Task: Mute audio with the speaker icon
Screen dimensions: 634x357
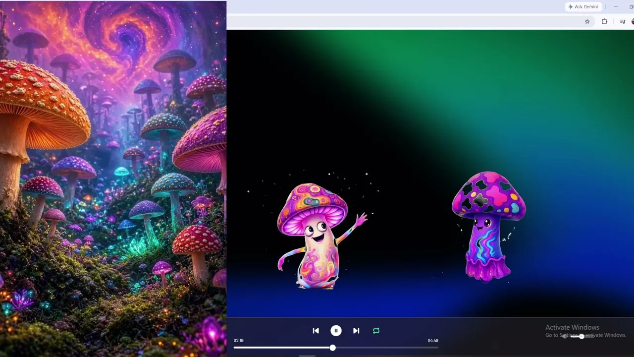Action: point(565,337)
